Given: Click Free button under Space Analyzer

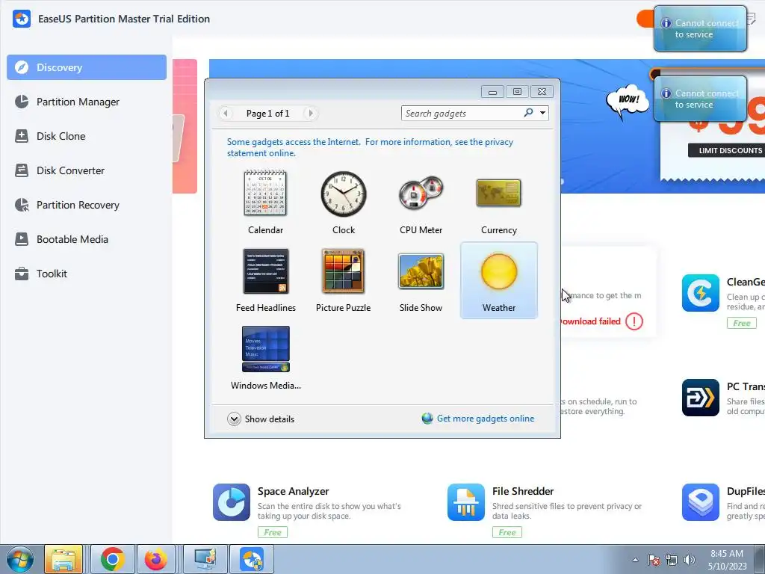Looking at the screenshot, I should pos(273,532).
